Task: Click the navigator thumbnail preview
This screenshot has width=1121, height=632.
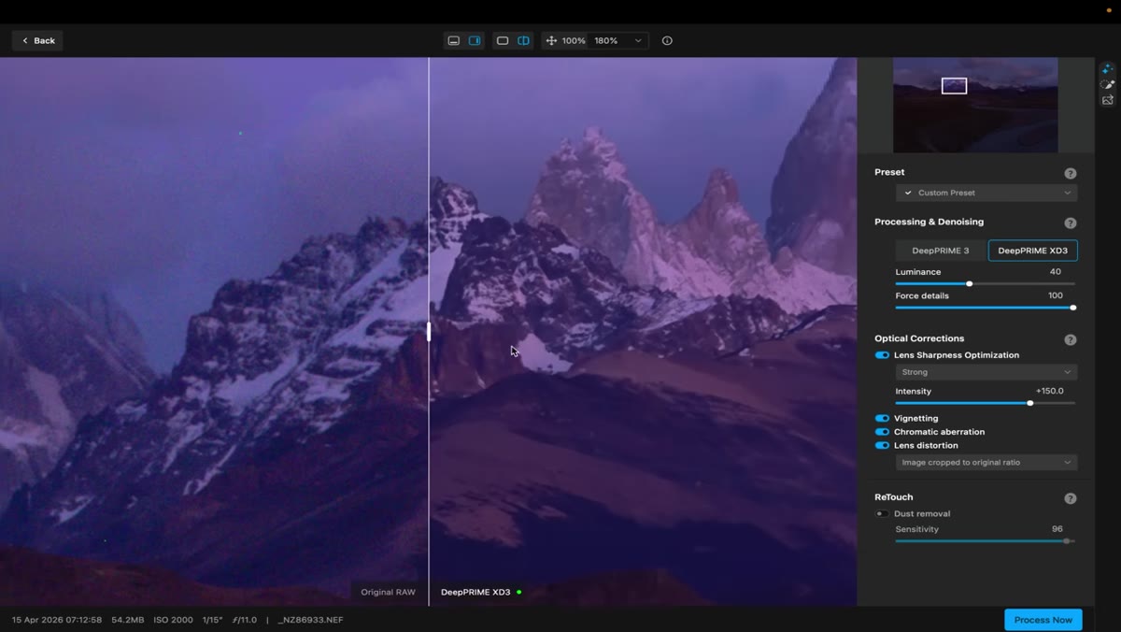Action: tap(975, 105)
